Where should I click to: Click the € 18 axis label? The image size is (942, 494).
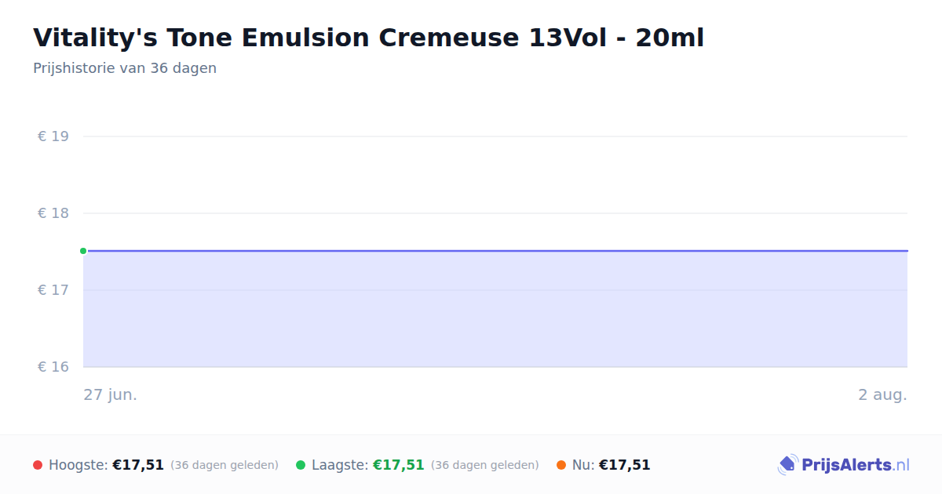point(53,213)
